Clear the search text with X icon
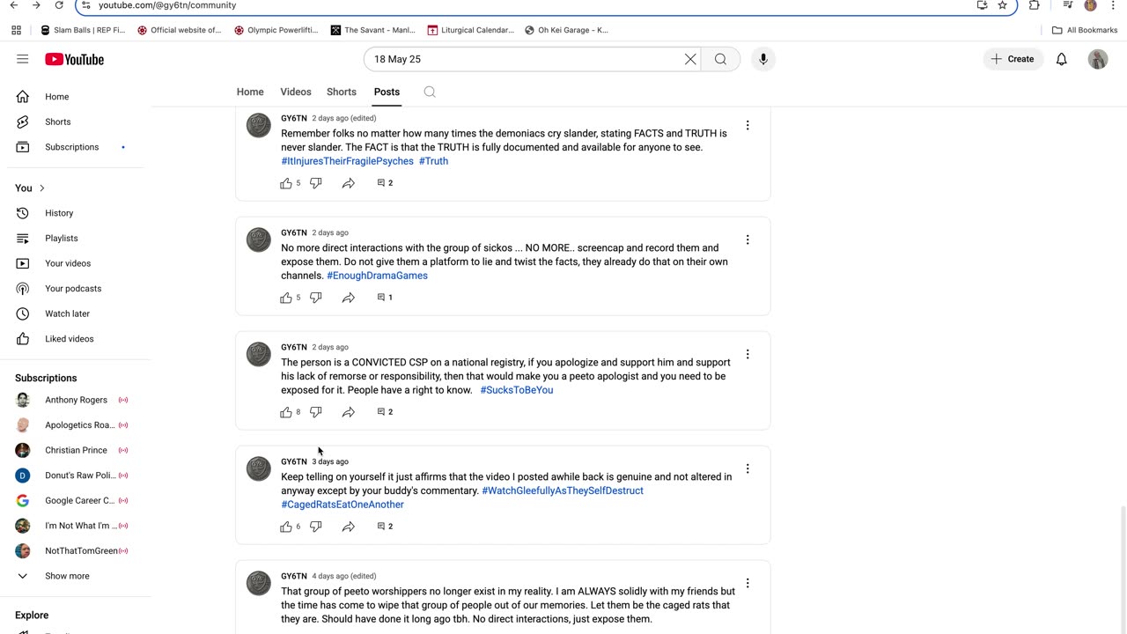The image size is (1127, 634). [690, 59]
